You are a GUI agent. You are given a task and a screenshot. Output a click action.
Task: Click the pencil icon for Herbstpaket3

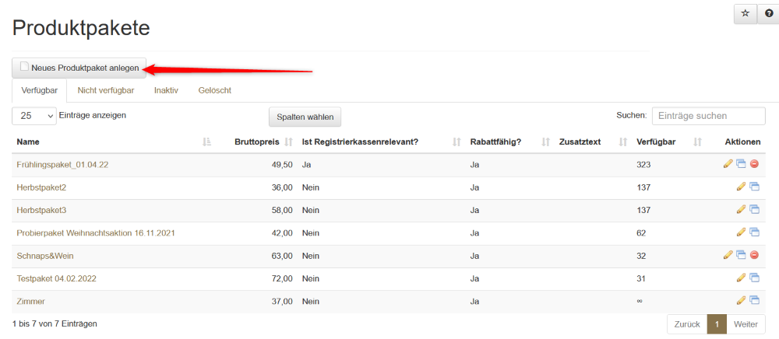741,209
